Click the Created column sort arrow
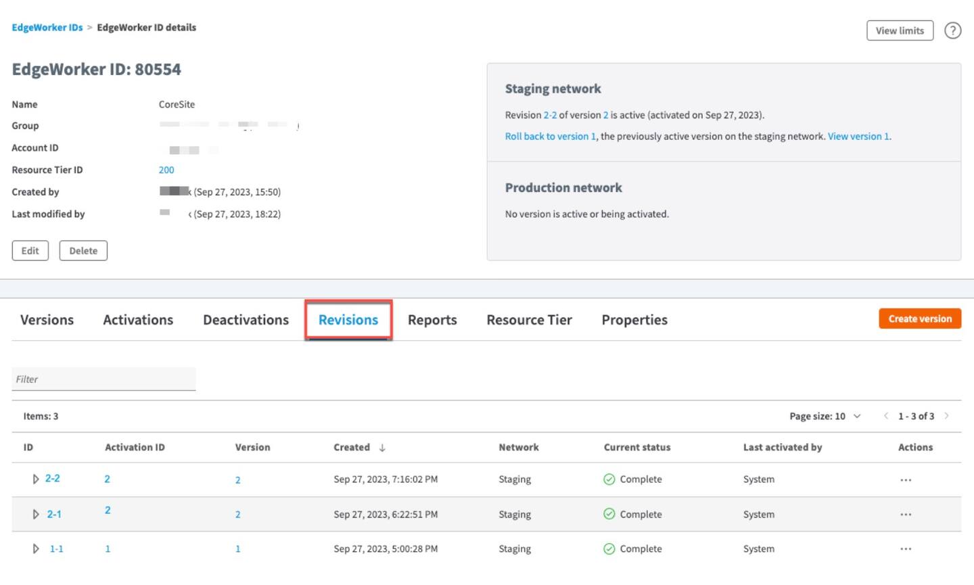974x585 pixels. (x=382, y=448)
